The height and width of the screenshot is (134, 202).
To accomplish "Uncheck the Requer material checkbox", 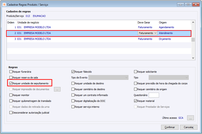I will tap(135, 101).
